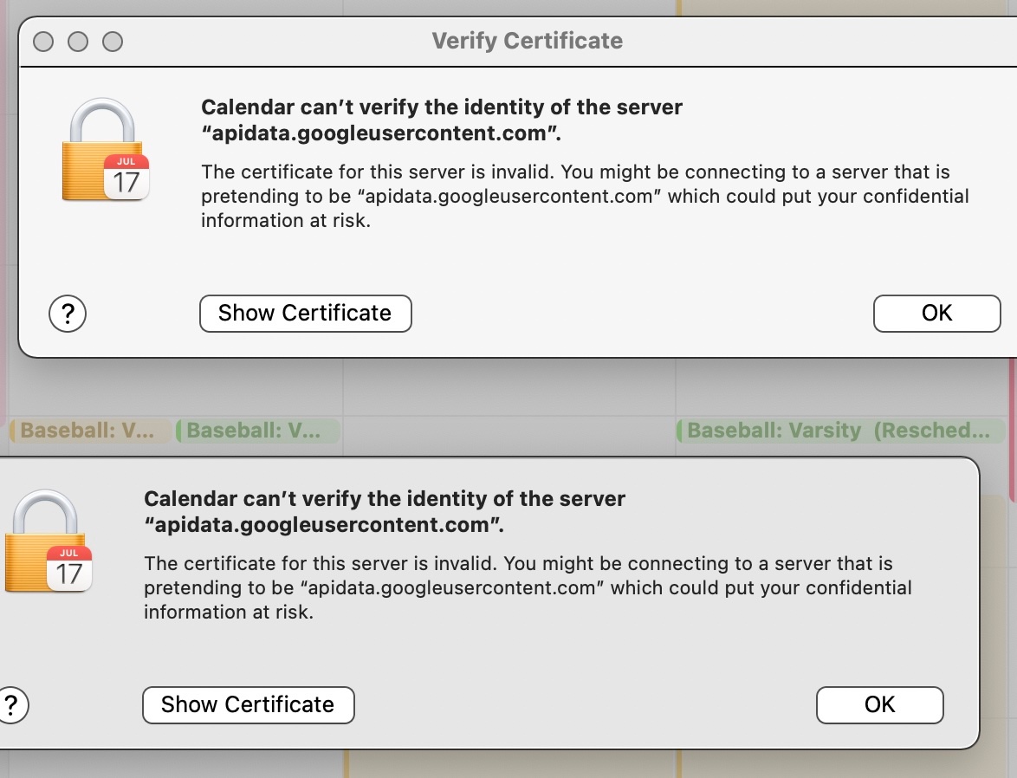
Task: Open green Baseball: V... calendar event
Action: [257, 431]
